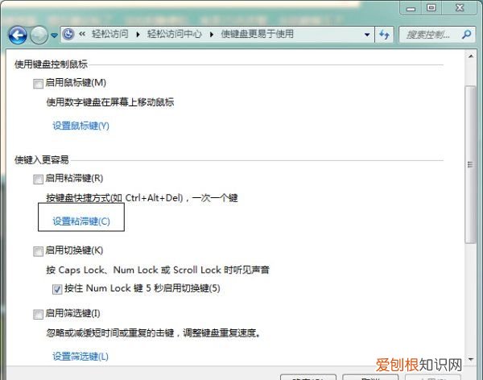This screenshot has height=380, width=483.
Task: Click the 使键盘更易于使用 breadcrumb
Action: 258,34
